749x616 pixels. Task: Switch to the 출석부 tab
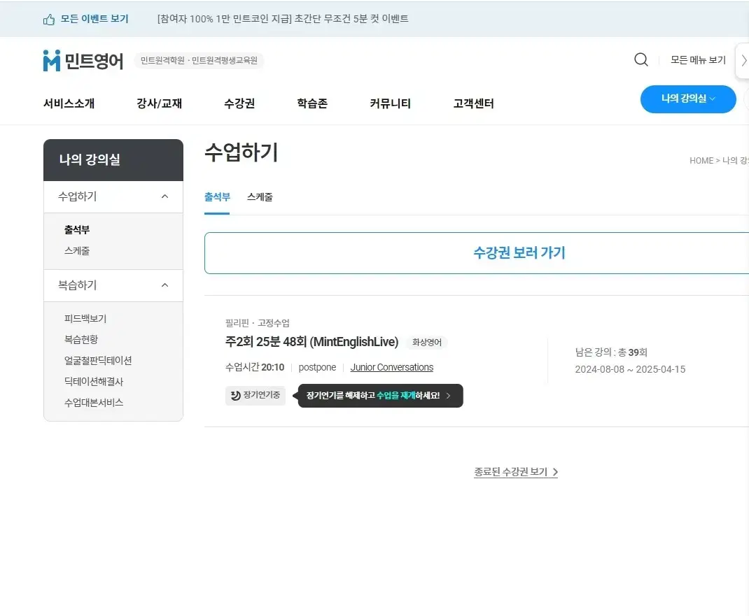(217, 197)
